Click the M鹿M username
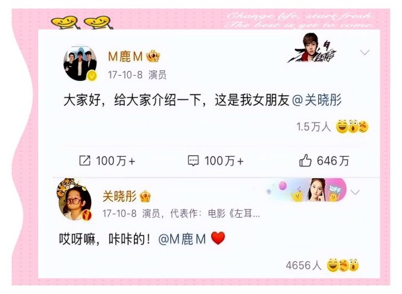The image size is (402, 294). (125, 56)
